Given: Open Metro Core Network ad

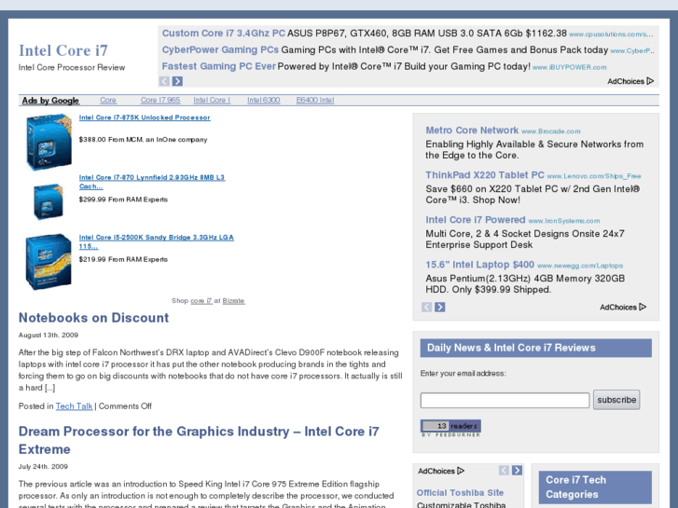Looking at the screenshot, I should (472, 130).
